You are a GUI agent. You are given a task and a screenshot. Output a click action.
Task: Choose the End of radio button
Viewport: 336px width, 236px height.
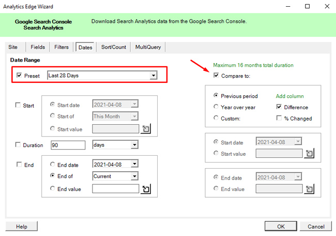coord(53,175)
